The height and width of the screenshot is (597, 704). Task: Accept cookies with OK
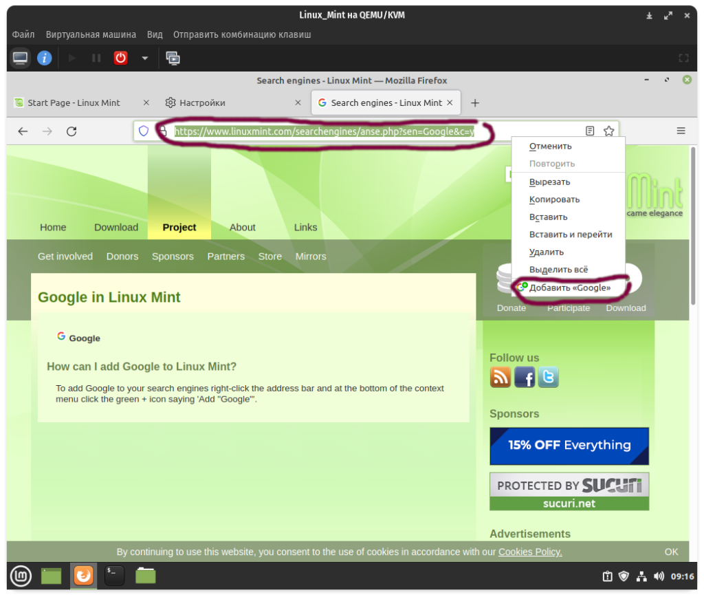(671, 552)
